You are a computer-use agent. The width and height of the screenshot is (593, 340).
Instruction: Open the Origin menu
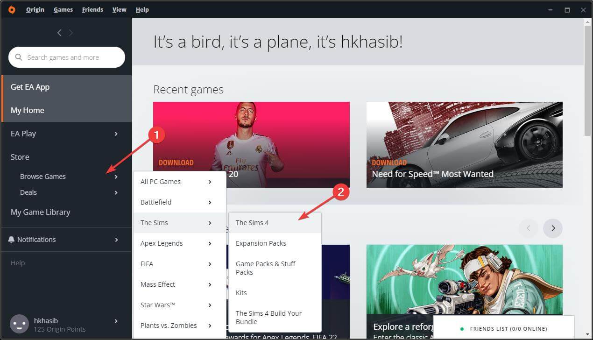[x=35, y=9]
